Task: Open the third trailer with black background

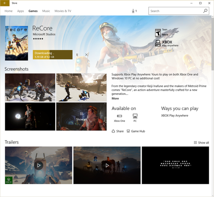Action: click(x=175, y=165)
